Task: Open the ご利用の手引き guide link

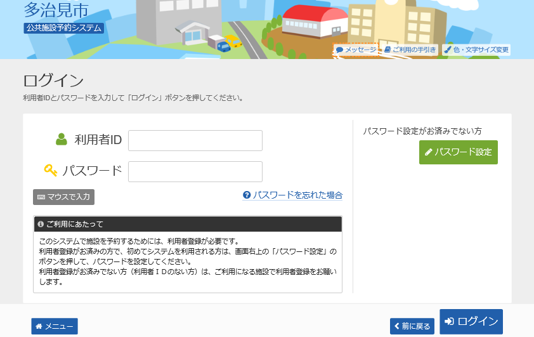Action: click(x=414, y=50)
